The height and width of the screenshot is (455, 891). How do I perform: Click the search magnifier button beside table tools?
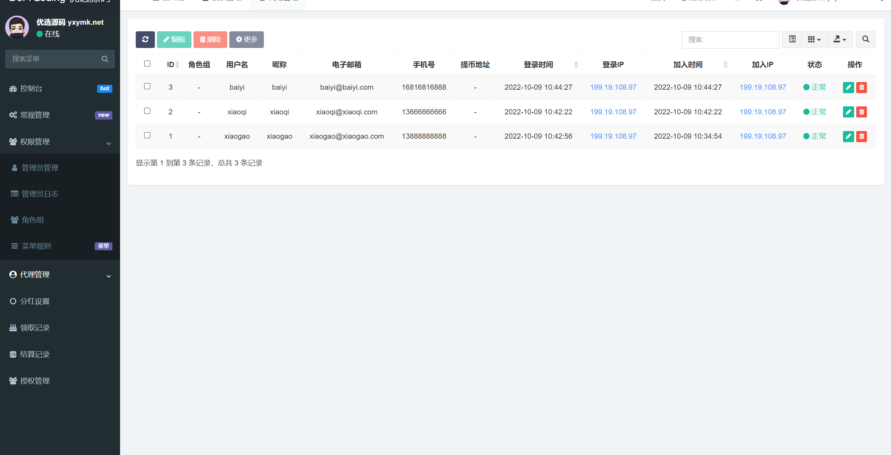pyautogui.click(x=866, y=40)
